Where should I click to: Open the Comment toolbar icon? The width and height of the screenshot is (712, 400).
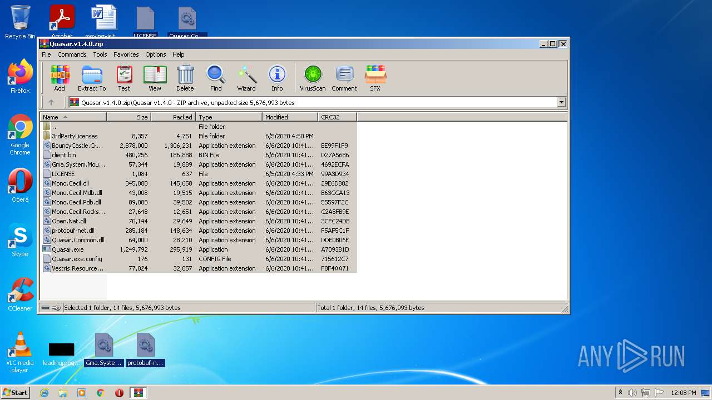click(344, 78)
